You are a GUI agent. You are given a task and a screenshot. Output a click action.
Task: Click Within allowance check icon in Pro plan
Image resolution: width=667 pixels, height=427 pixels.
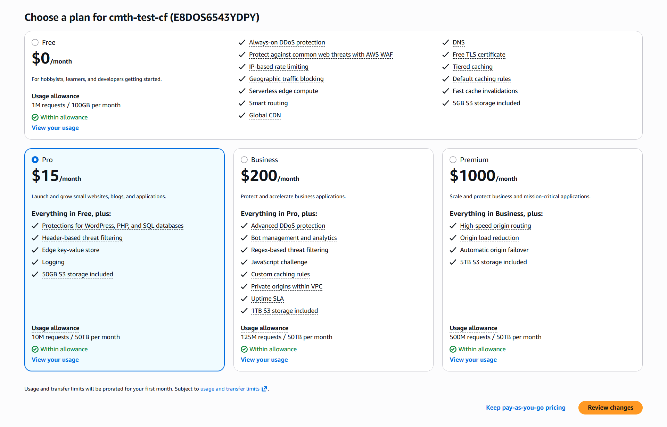coord(35,349)
